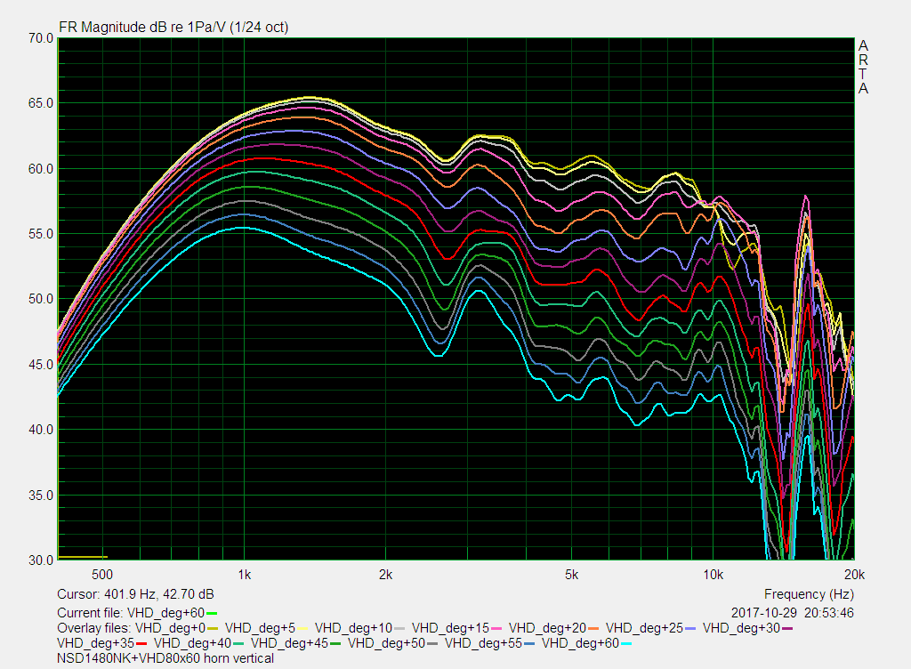Click the 'VHD_deg+15' overlay file name
This screenshot has width=911, height=669.
pyautogui.click(x=451, y=628)
